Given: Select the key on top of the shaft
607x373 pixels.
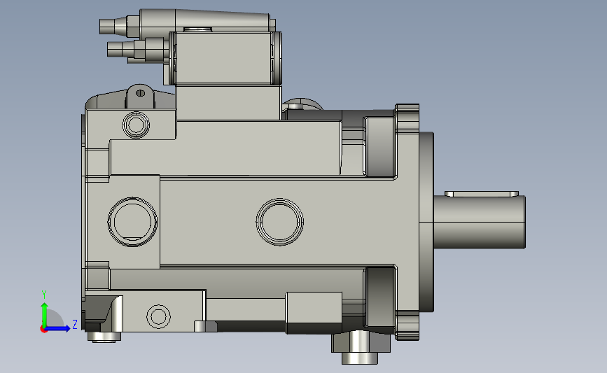Looking at the screenshot, I should click(481, 193).
